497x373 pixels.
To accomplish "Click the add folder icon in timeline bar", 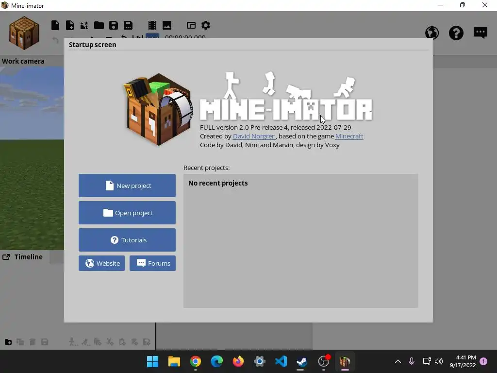I will (8, 342).
